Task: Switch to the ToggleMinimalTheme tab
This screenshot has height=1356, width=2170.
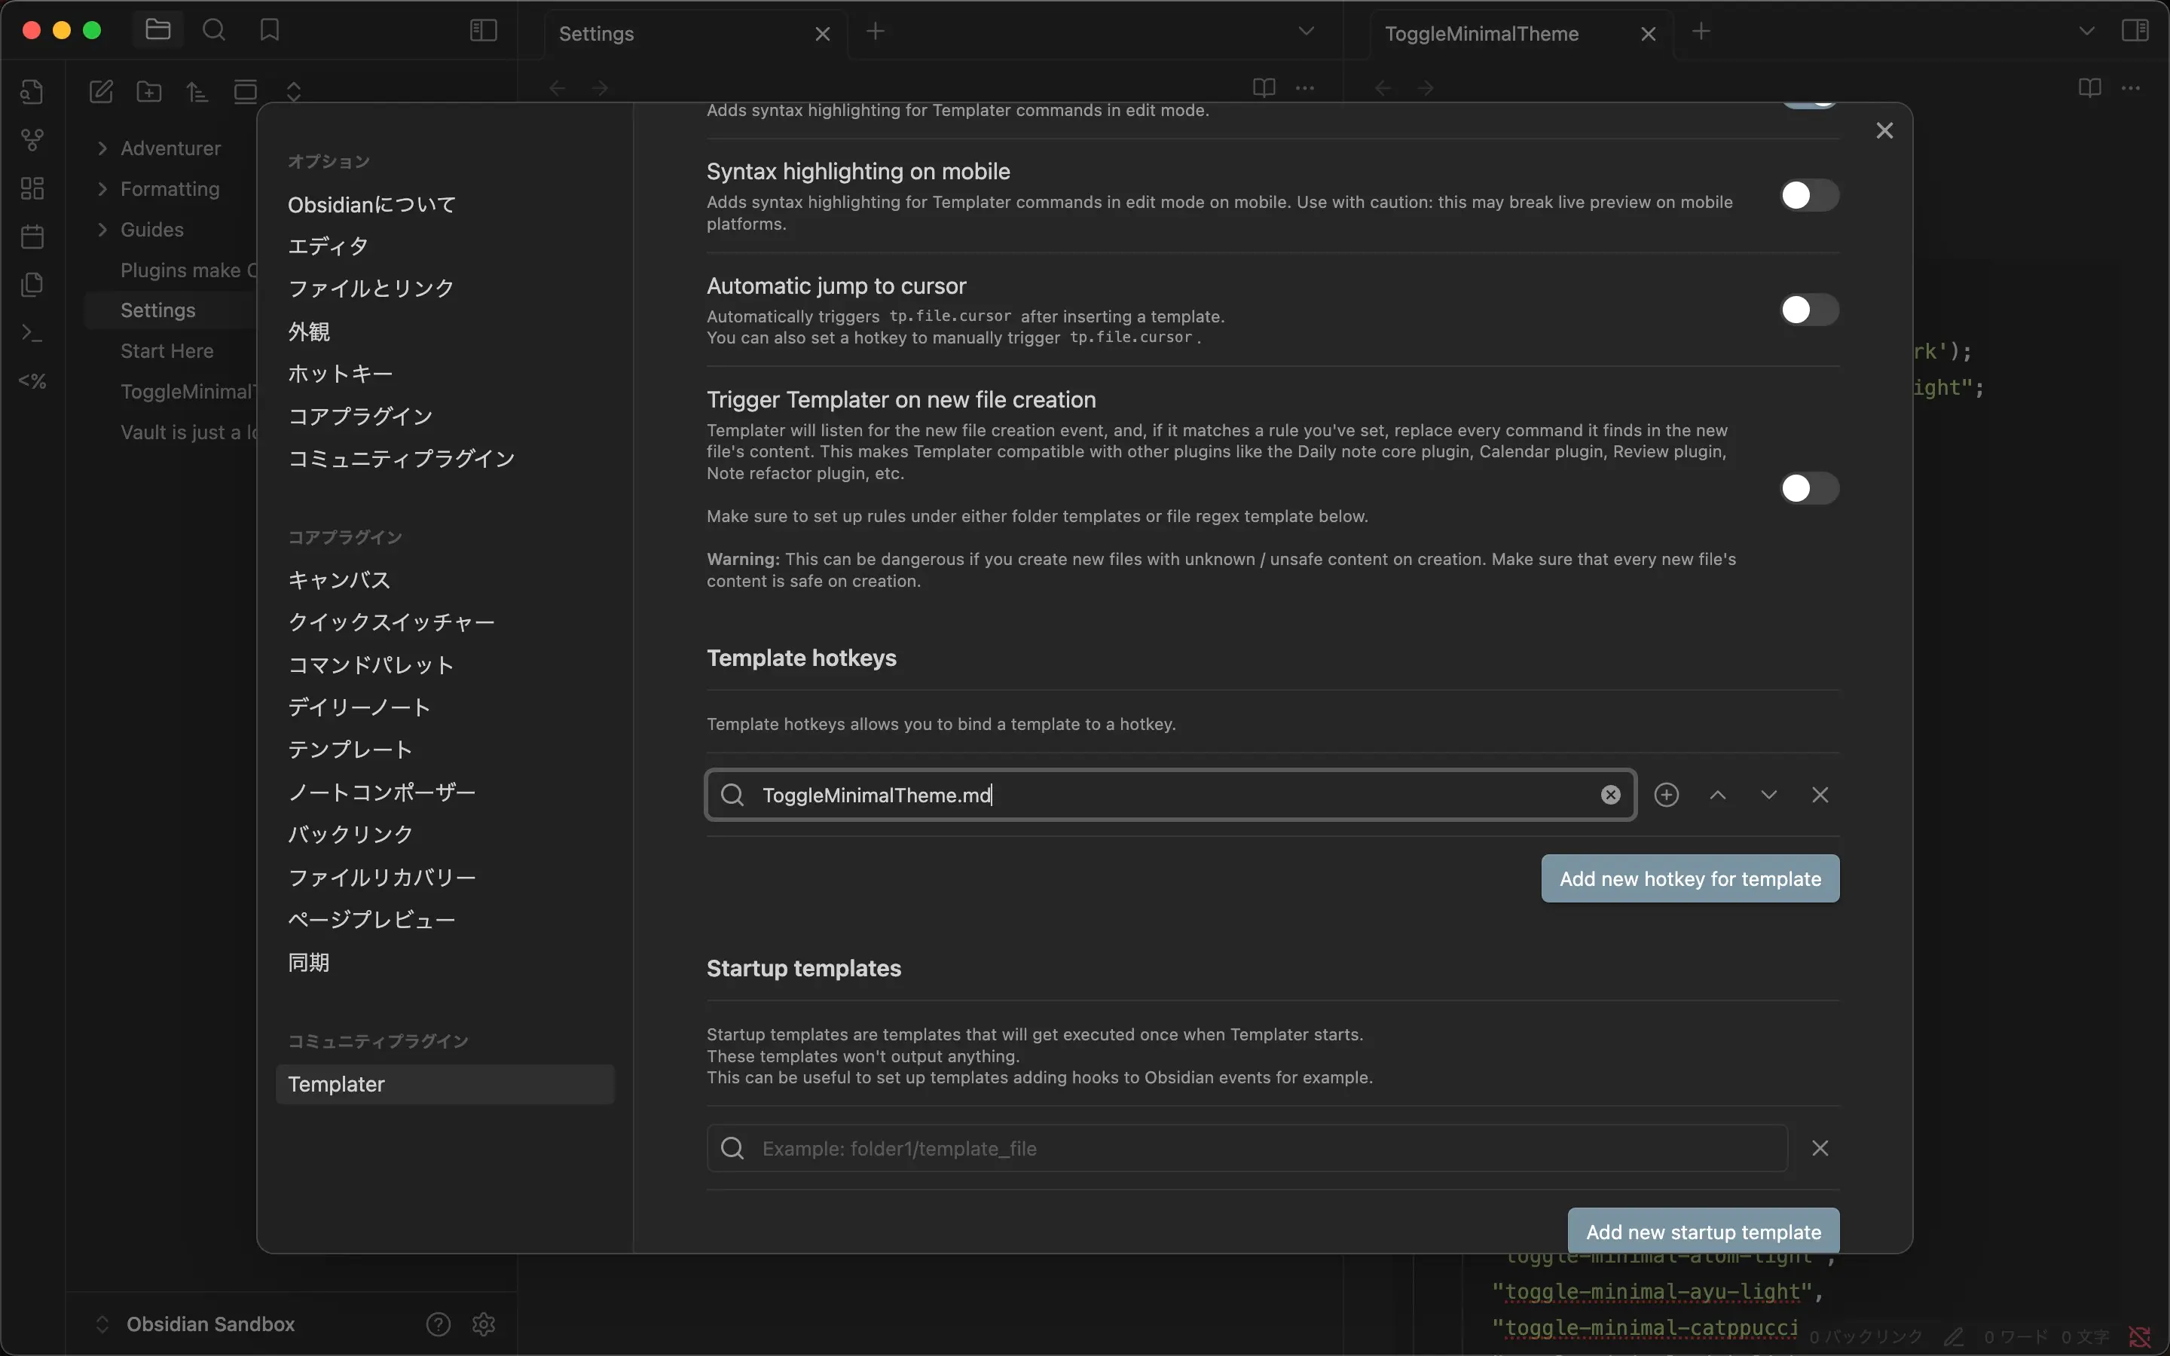Action: pos(1481,33)
